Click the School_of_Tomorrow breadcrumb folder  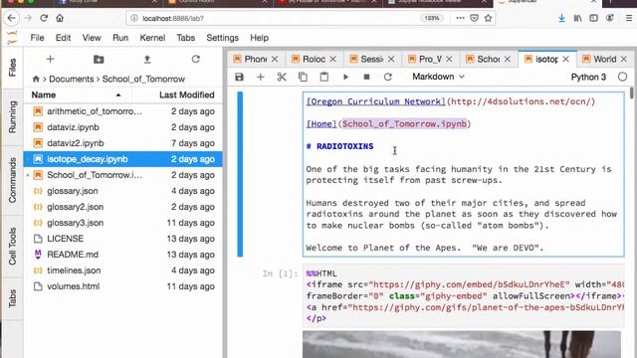point(143,79)
